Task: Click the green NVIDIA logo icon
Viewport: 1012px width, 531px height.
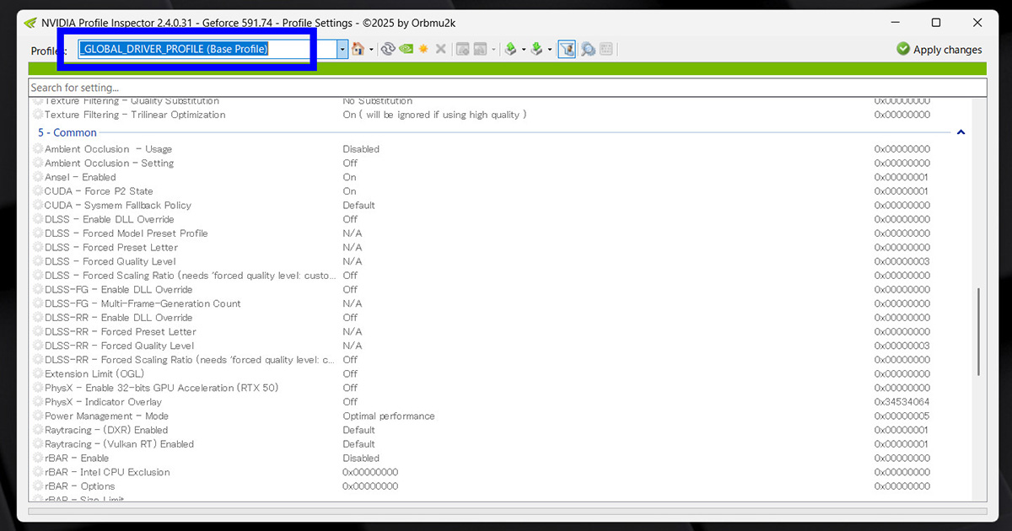Action: 406,50
